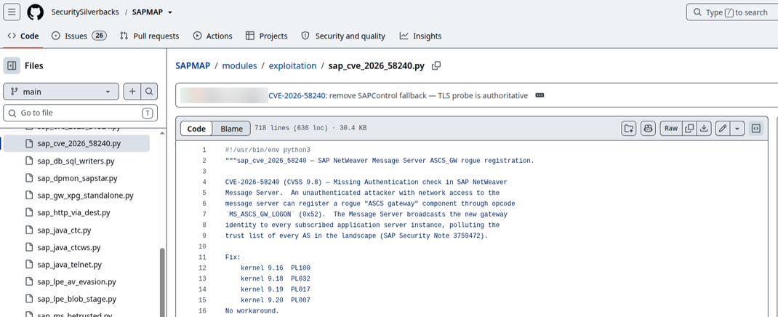
Task: Open sap_db_sql_writers.py in file tree
Action: coord(76,161)
